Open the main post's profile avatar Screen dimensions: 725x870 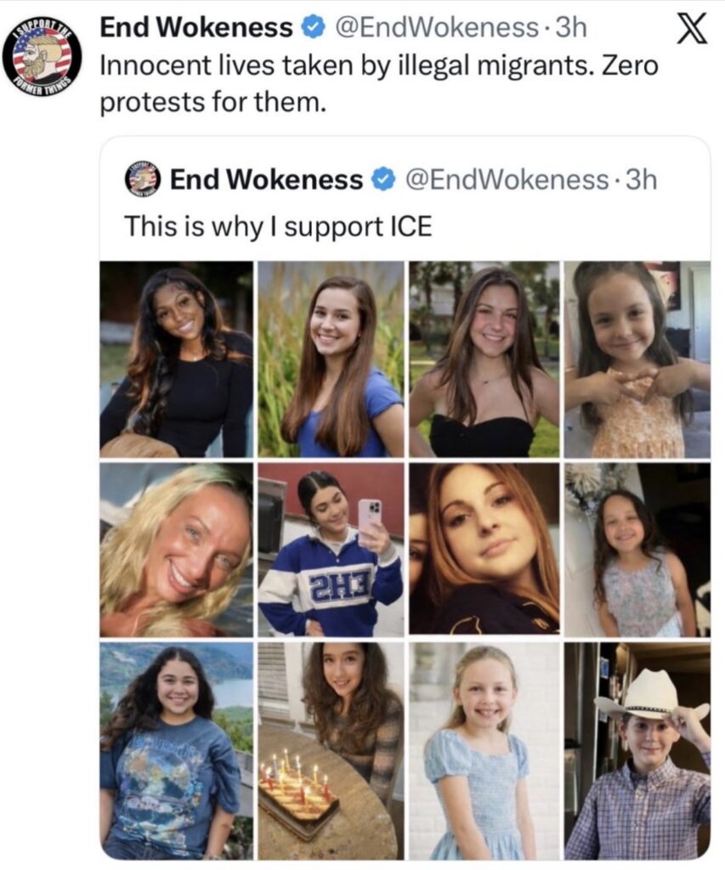(41, 56)
